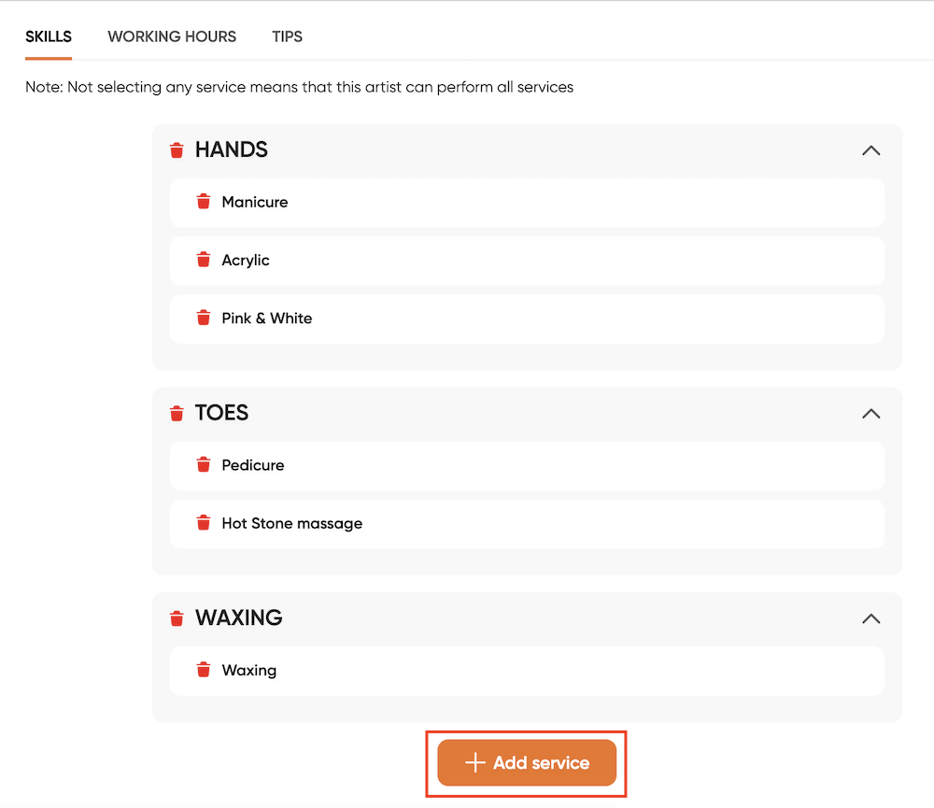Remove the Acrylic service via trash icon
Viewport: 934px width, 808px height.
pos(203,260)
